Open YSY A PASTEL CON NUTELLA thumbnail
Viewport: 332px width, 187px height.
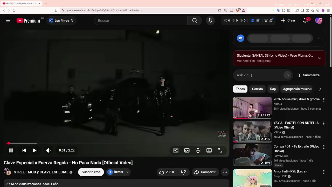click(x=252, y=131)
